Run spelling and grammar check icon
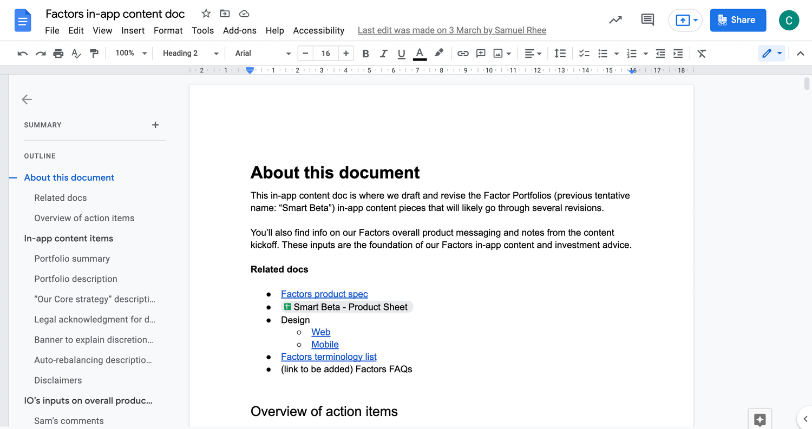The image size is (812, 429). 76,53
